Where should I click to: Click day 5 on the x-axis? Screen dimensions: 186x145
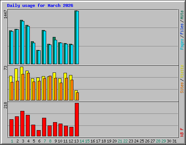34,141
